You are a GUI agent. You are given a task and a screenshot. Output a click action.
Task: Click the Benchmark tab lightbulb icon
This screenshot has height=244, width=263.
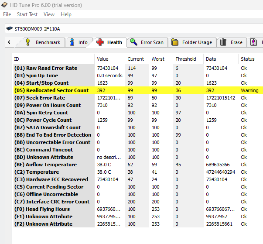coord(27,42)
